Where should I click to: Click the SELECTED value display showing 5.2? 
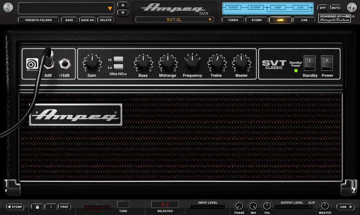point(165,205)
